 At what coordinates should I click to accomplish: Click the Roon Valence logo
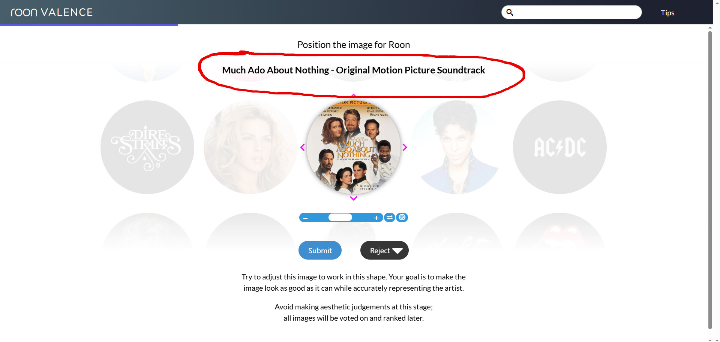coord(52,12)
